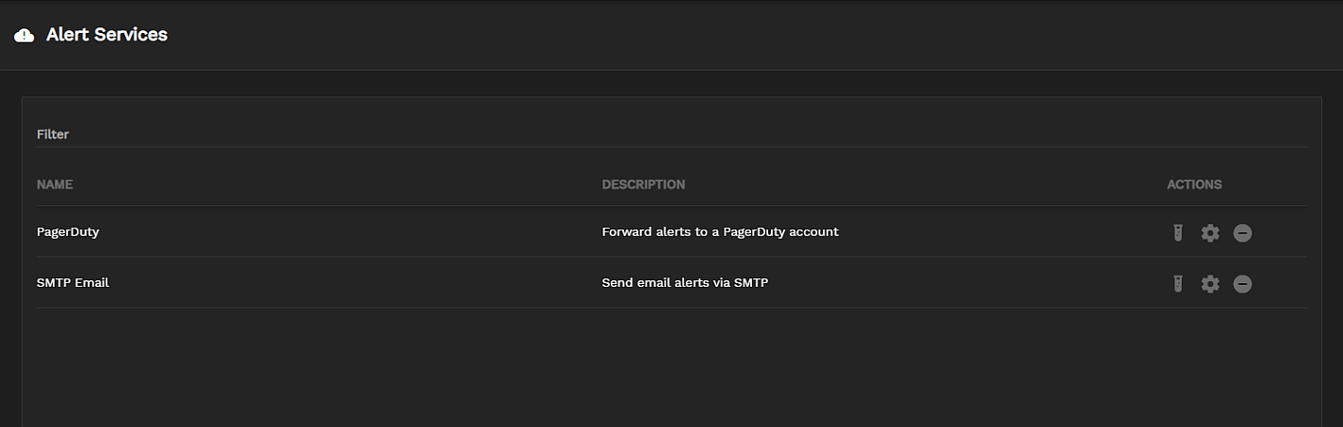Click 'Send email alerts via SMTP' description

tap(684, 282)
